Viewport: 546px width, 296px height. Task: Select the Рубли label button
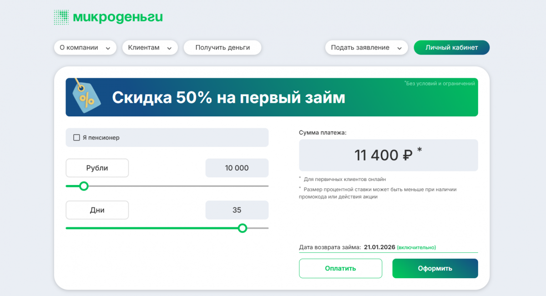pos(97,168)
